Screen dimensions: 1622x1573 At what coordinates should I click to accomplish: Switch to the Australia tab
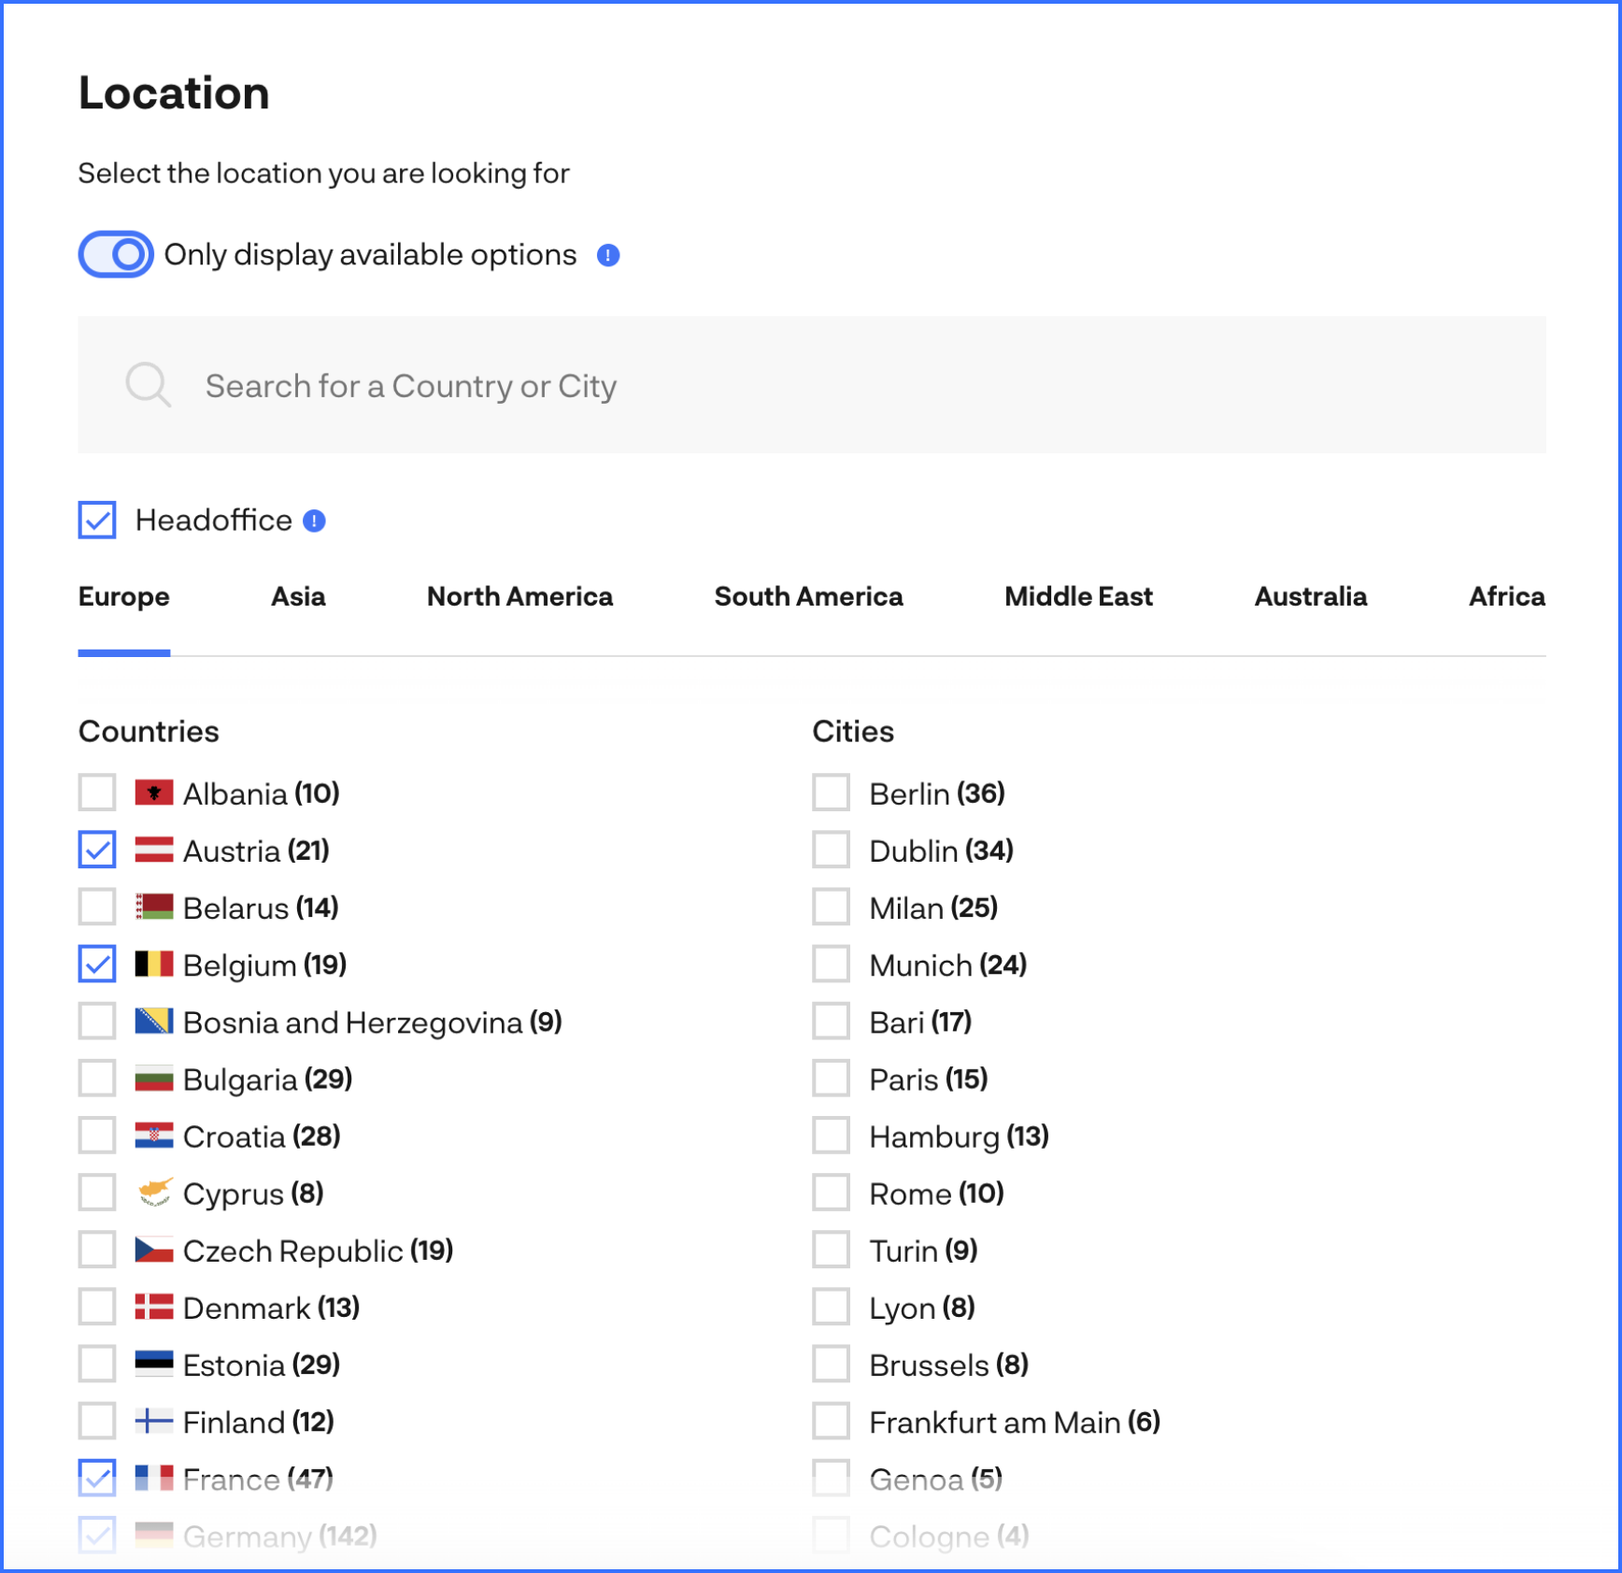click(x=1311, y=596)
